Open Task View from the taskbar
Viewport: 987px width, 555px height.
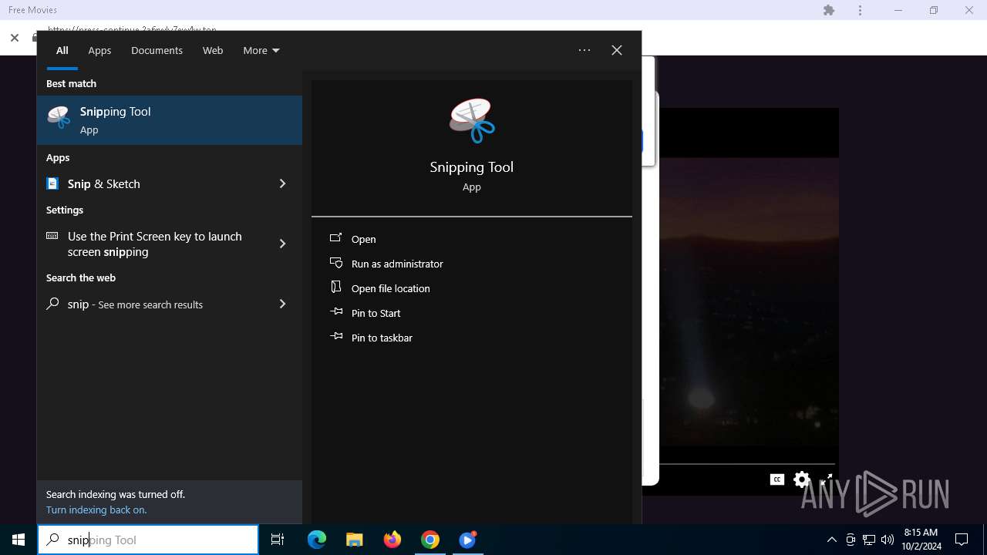click(x=278, y=540)
